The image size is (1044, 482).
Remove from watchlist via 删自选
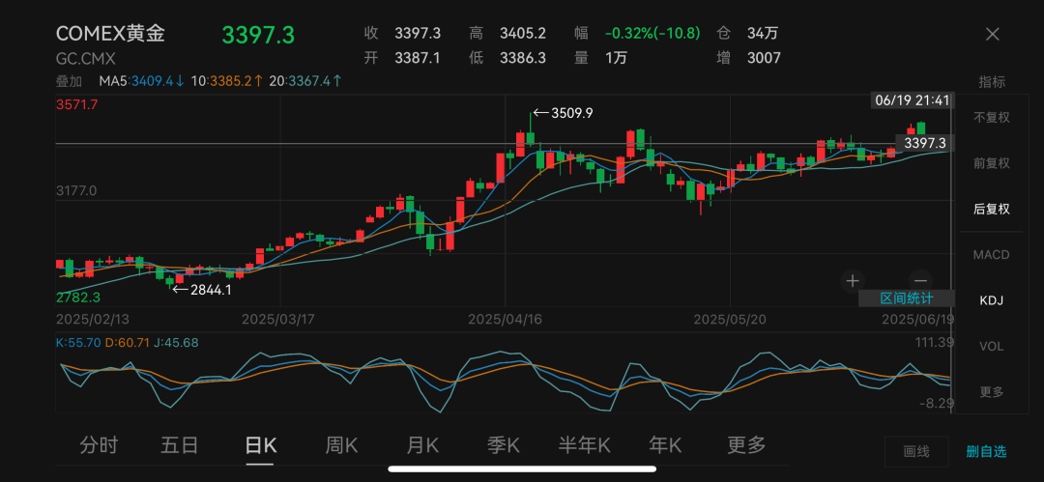pos(986,451)
